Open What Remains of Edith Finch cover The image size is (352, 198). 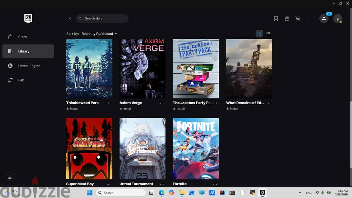(249, 69)
